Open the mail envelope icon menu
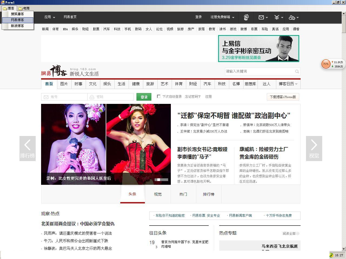Image resolution: width=346 pixels, height=259 pixels. (263, 18)
